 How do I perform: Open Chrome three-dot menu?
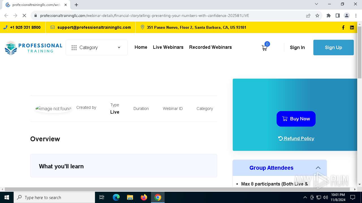tap(356, 16)
